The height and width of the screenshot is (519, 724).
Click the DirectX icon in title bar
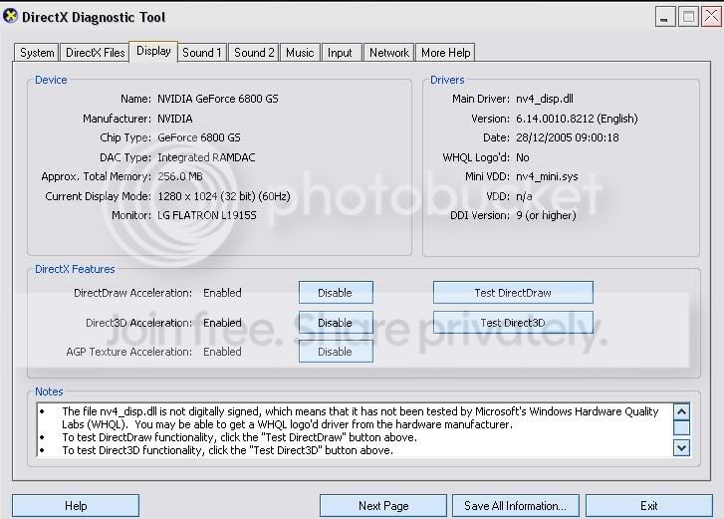click(x=10, y=17)
